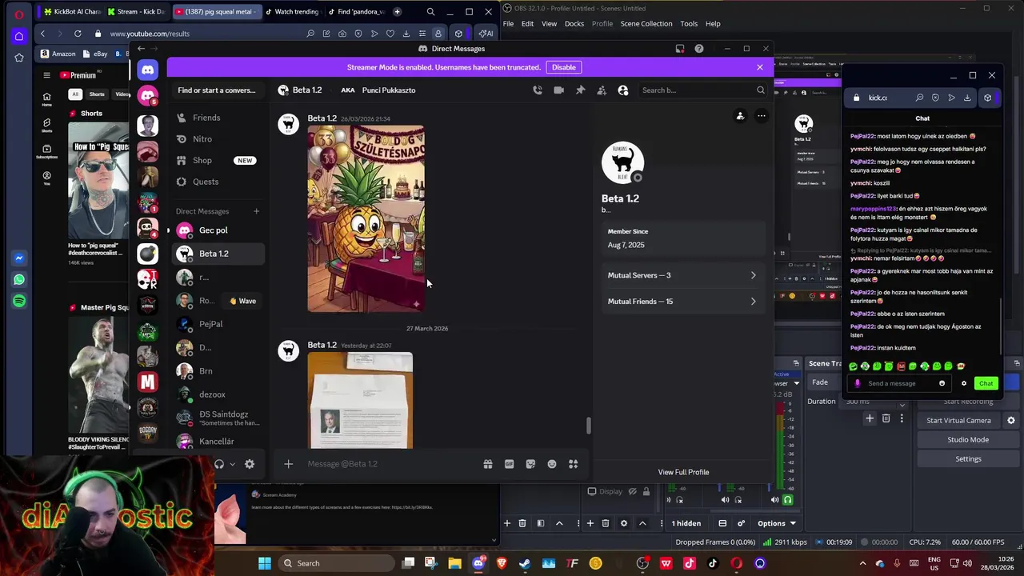1024x576 pixels.
Task: Open the dezoox direct message
Action: tap(217, 394)
